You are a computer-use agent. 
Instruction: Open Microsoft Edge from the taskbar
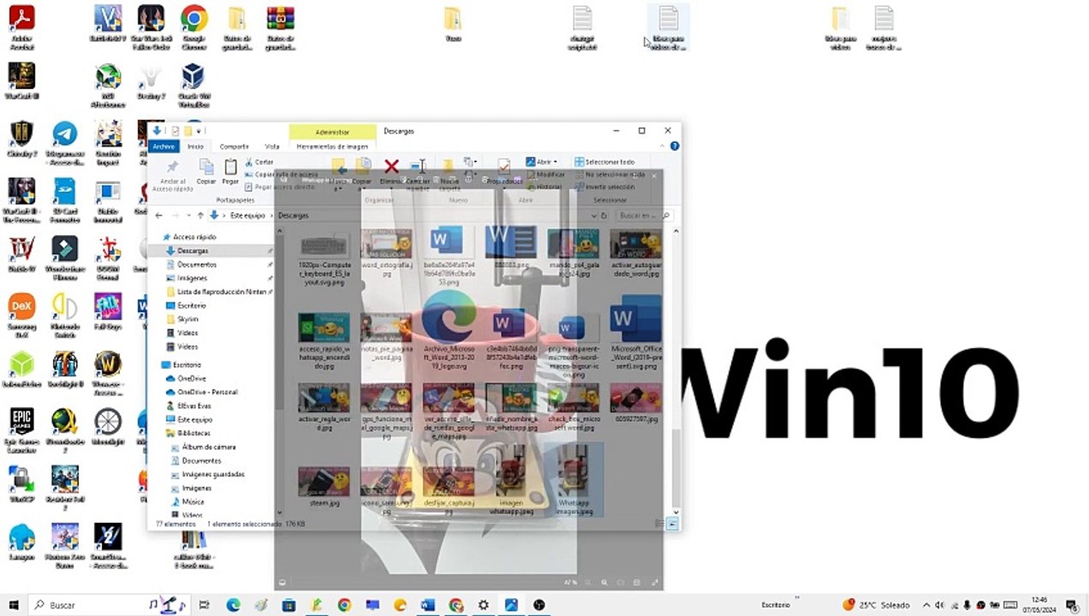pos(233,605)
